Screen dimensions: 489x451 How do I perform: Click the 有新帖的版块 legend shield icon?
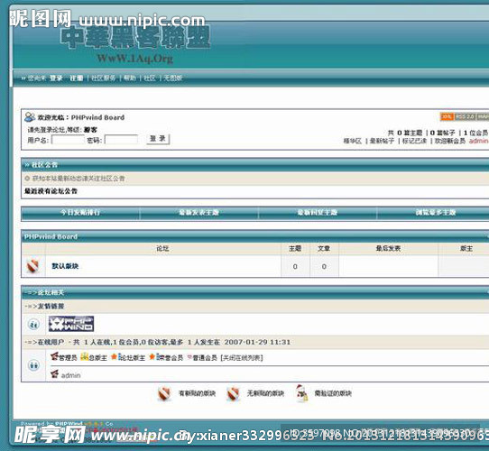[x=164, y=393]
